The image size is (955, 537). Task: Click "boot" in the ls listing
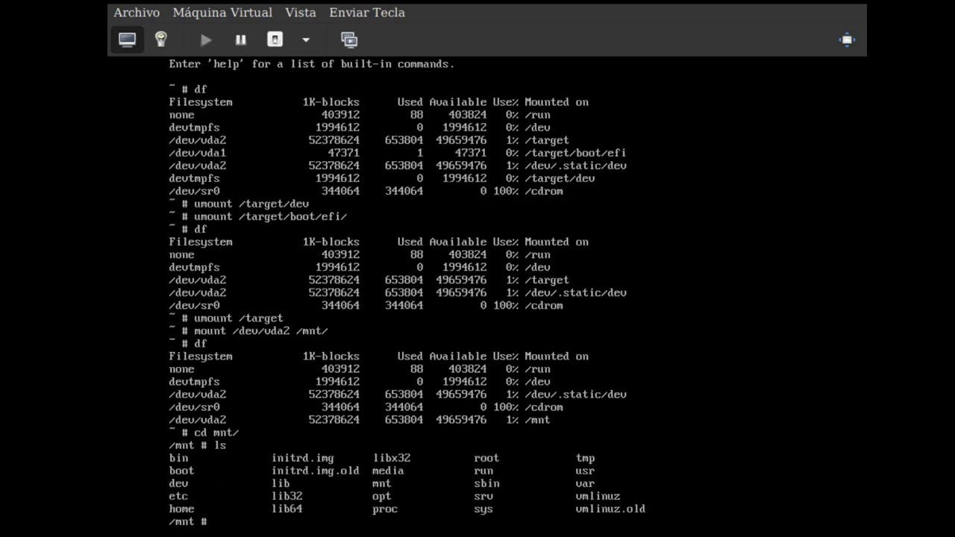181,471
